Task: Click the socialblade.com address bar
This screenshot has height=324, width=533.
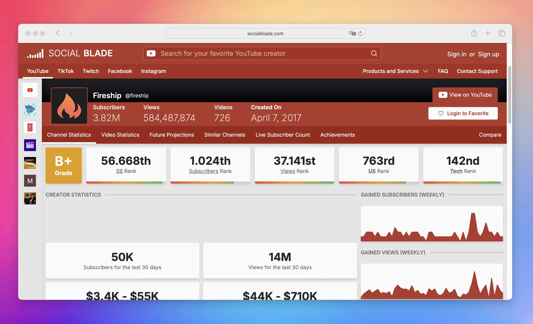Action: (x=265, y=33)
